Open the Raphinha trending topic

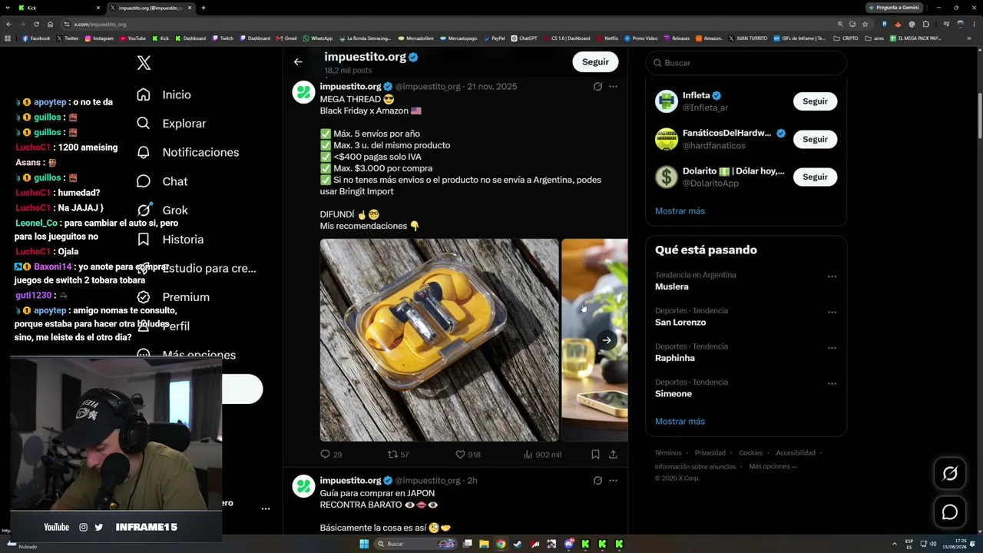(675, 358)
